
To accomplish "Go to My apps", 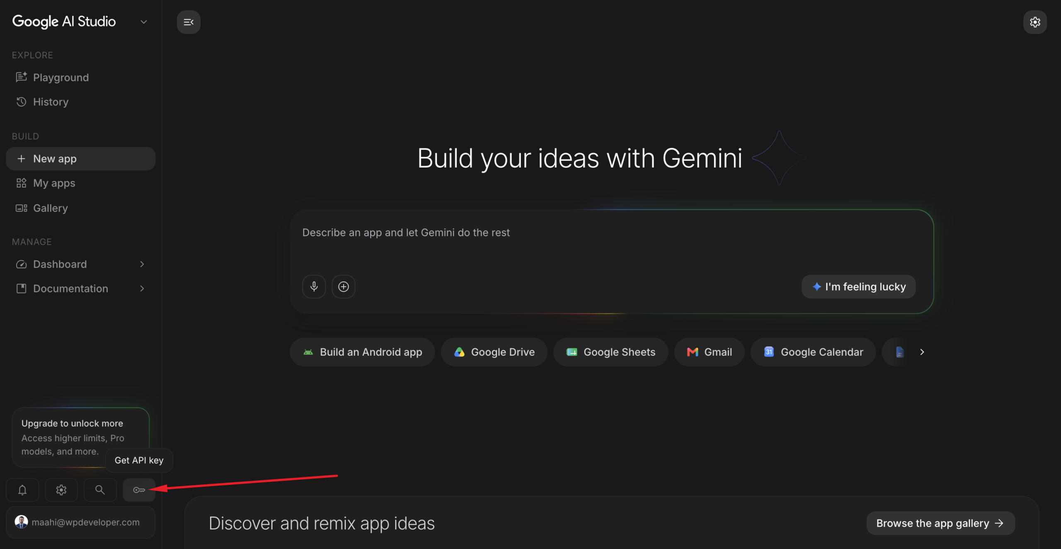I will [x=80, y=183].
